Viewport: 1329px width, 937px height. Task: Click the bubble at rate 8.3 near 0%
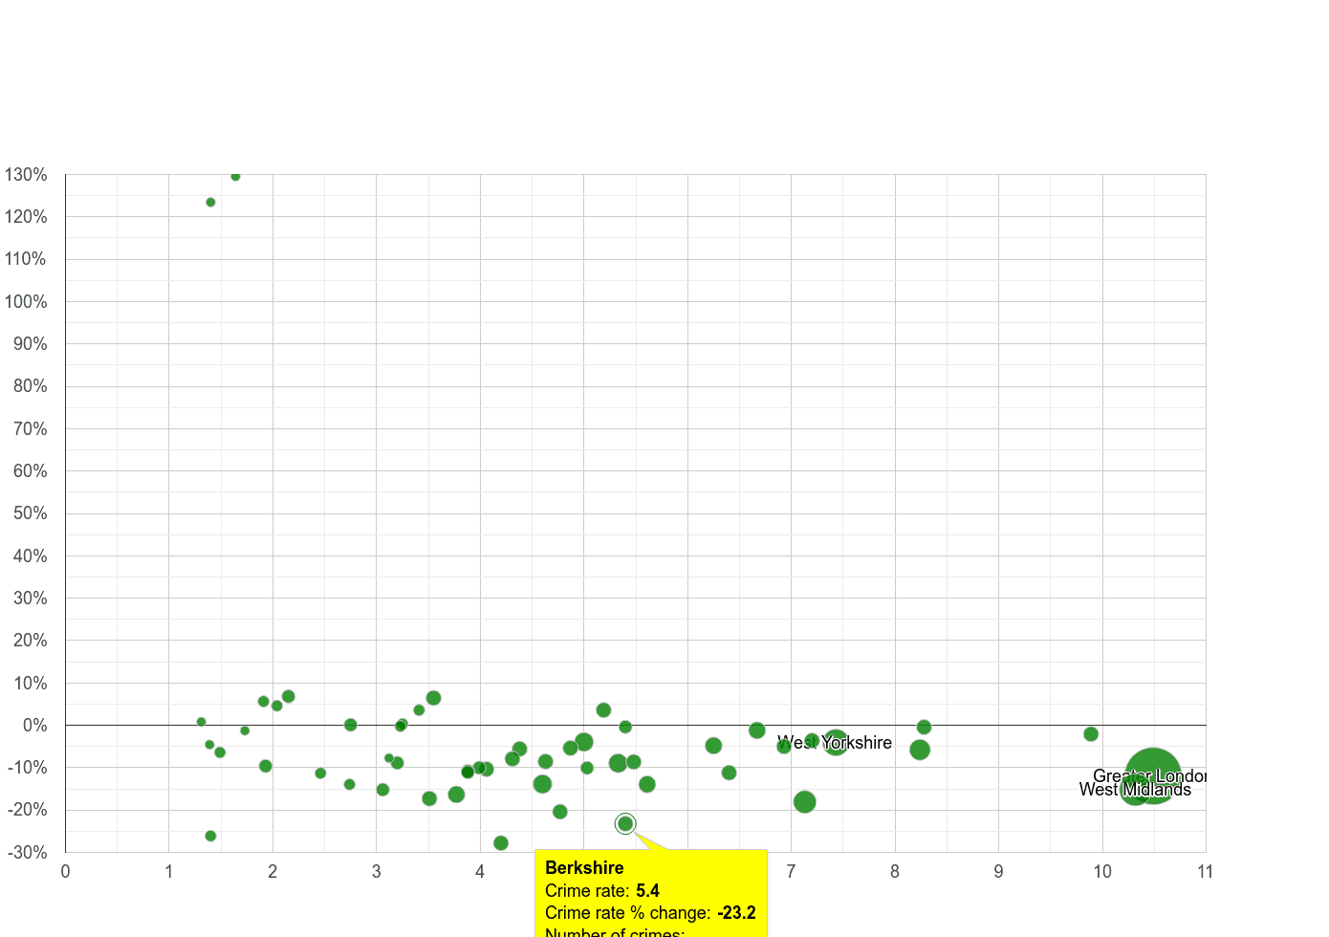(x=924, y=728)
